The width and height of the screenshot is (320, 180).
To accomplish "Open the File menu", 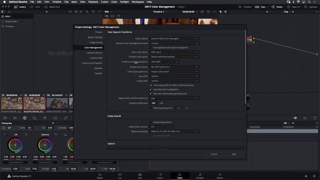I will pos(32,2).
